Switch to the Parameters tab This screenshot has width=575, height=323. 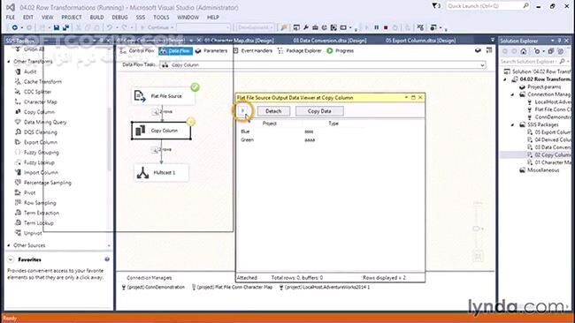coord(211,51)
